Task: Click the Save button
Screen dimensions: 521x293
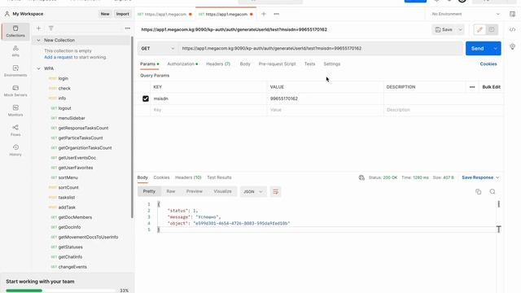Action: [444, 29]
